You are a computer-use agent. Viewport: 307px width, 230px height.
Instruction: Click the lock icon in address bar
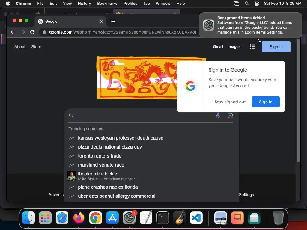click(x=44, y=32)
